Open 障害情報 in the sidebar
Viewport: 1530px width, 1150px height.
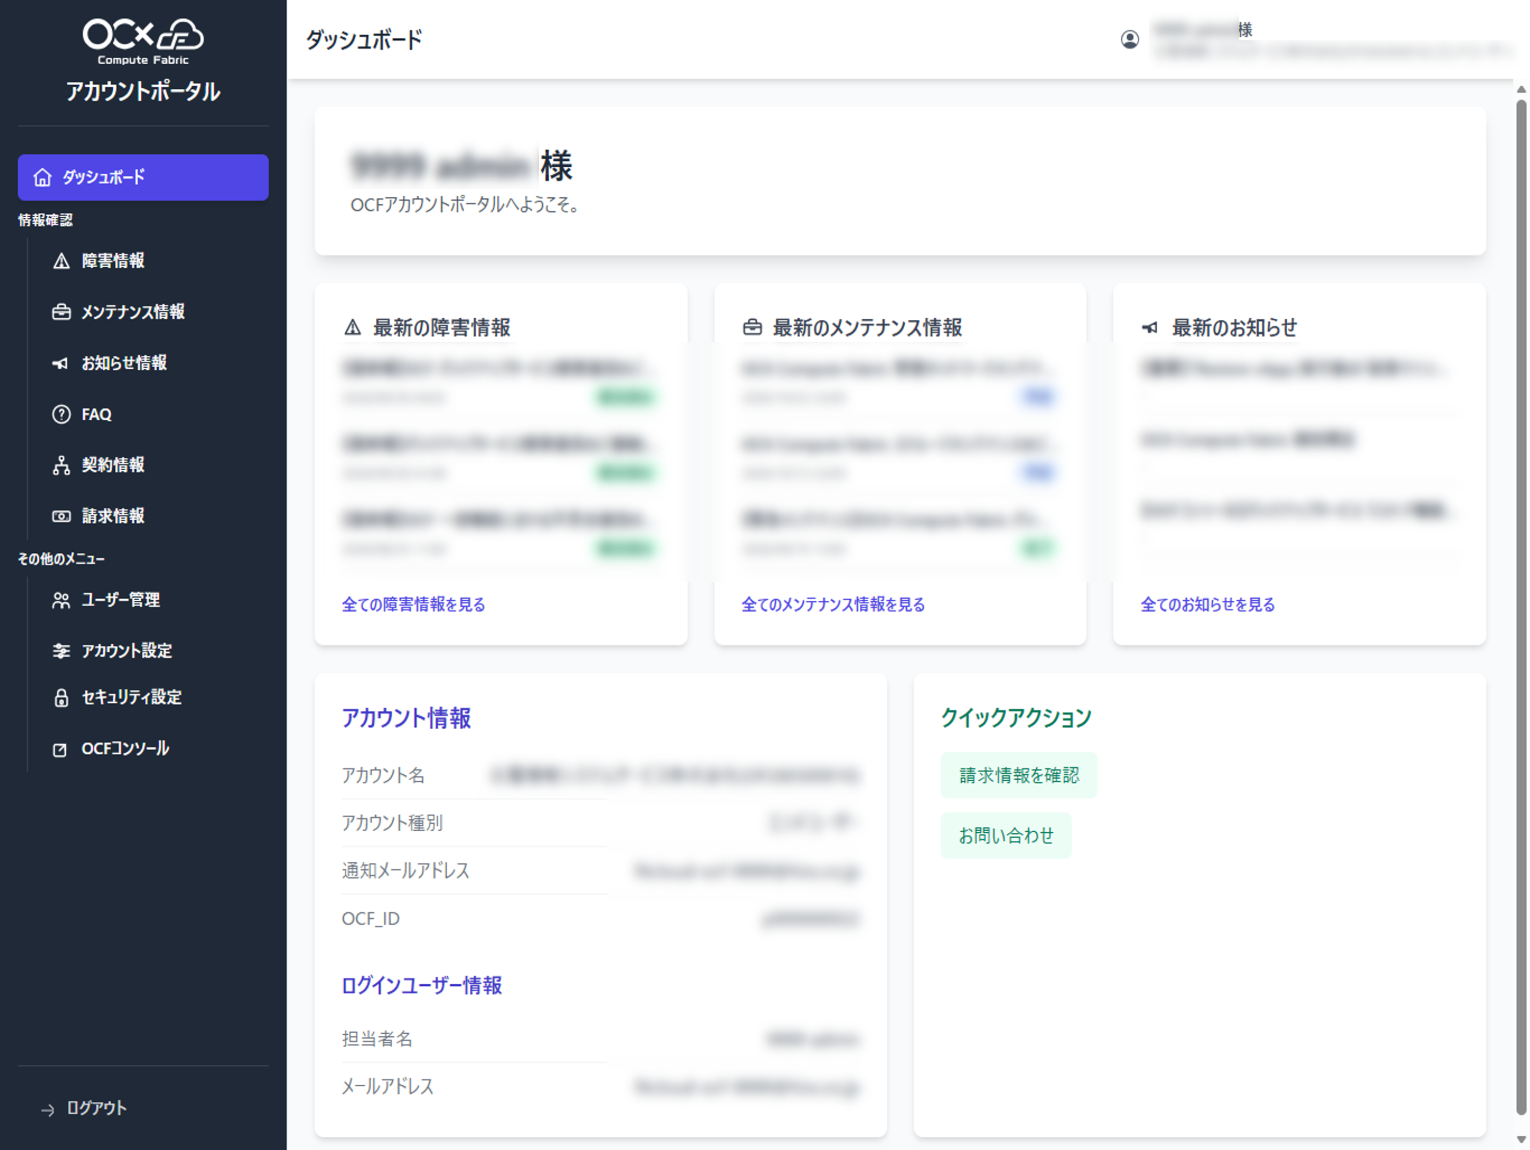[113, 261]
